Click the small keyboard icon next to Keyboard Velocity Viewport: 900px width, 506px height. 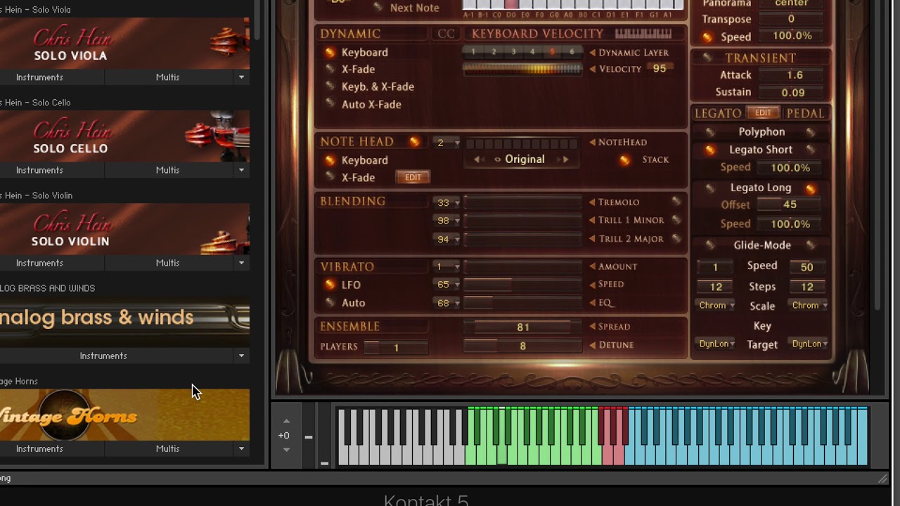click(x=643, y=34)
